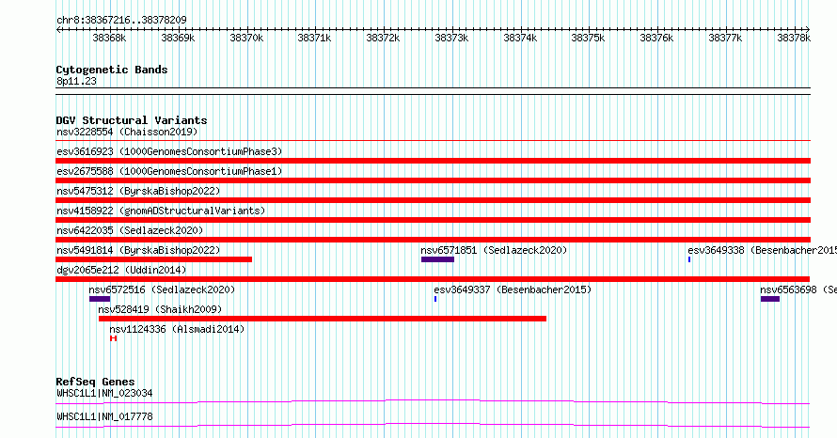Select the dgv2065e212 Uddin2014 red bar
The image size is (837, 438).
coord(433,279)
